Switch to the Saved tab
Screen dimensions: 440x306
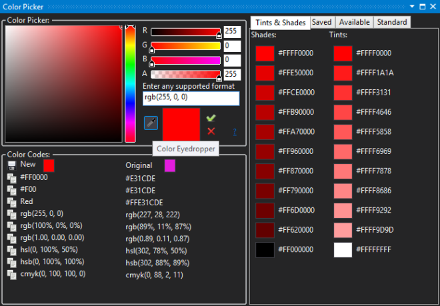(x=321, y=22)
